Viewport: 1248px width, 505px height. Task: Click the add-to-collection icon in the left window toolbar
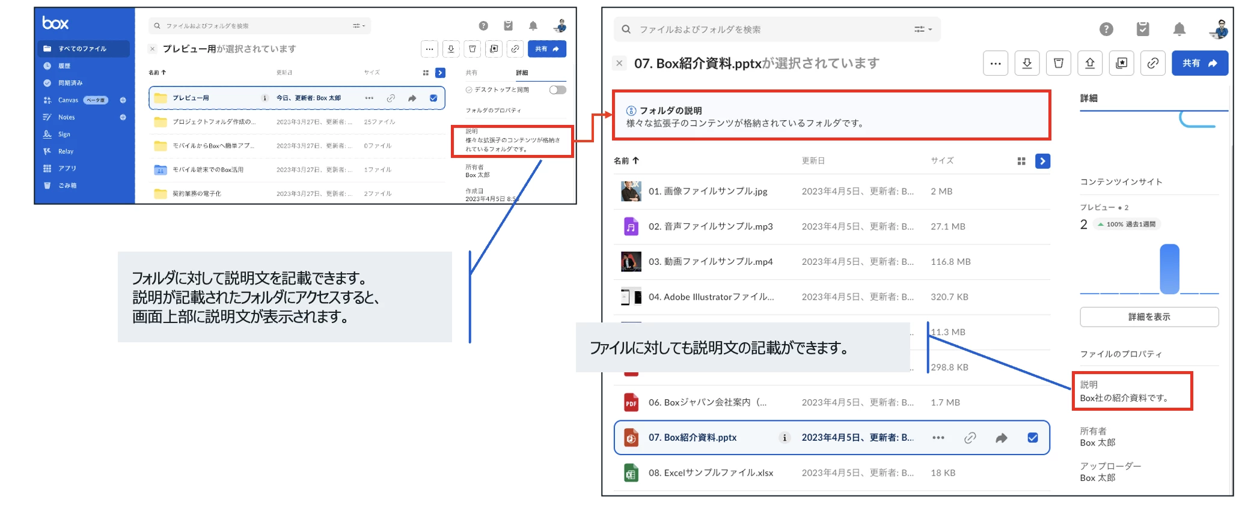click(x=494, y=49)
